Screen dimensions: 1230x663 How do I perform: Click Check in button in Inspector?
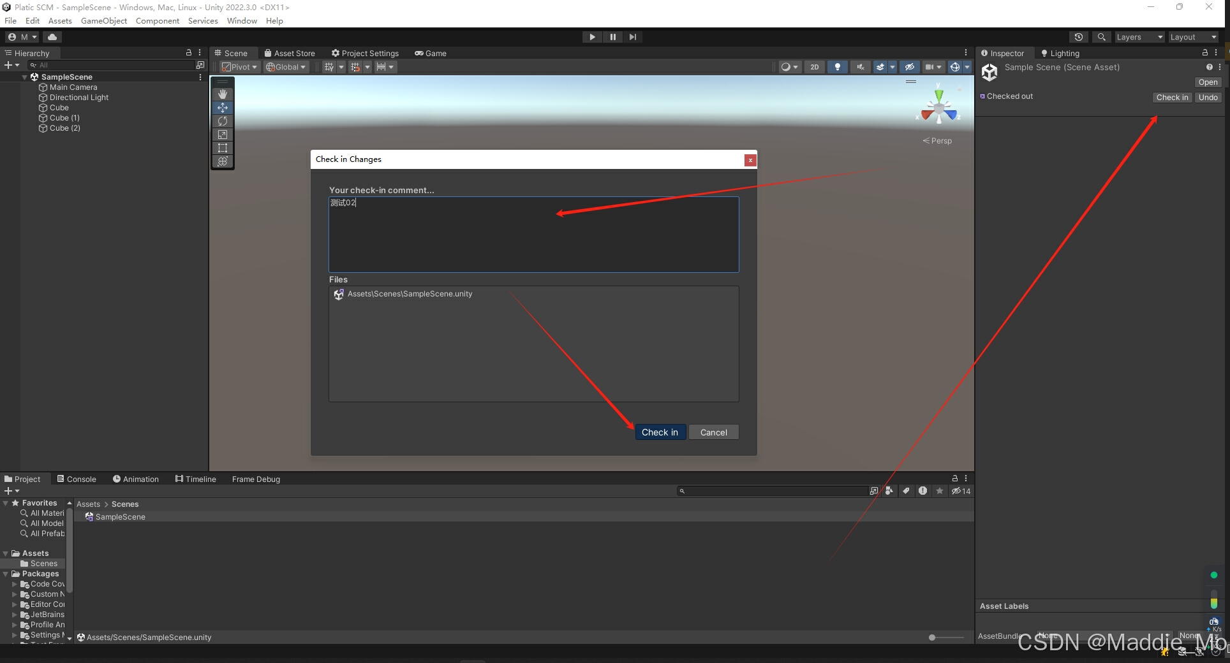tap(1172, 98)
